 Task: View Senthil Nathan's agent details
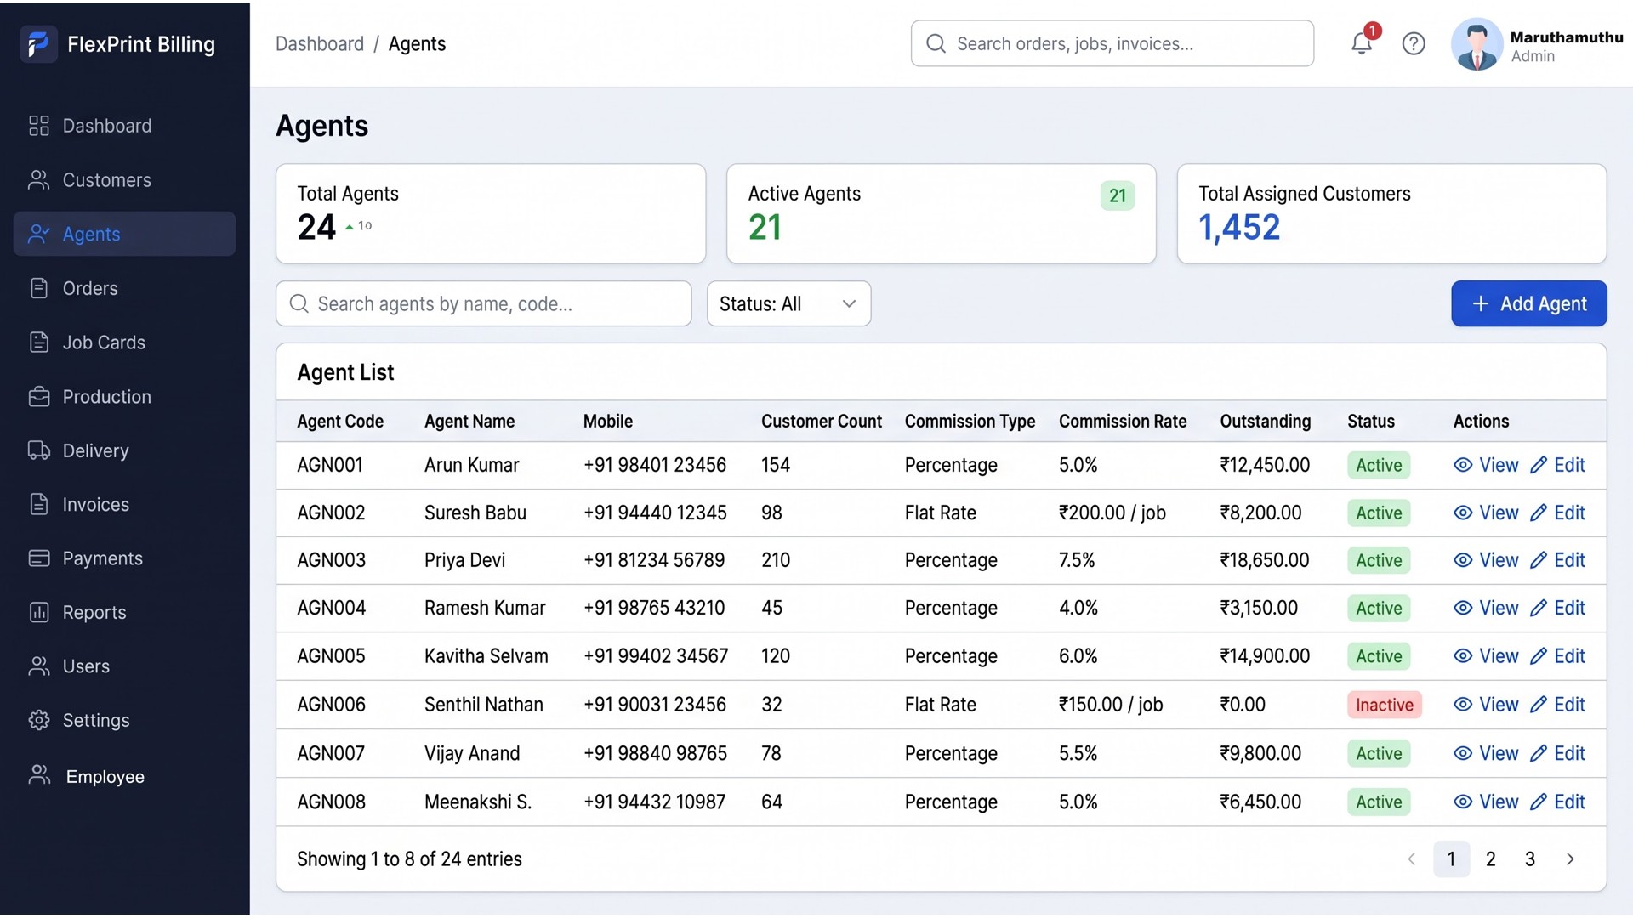1486,705
